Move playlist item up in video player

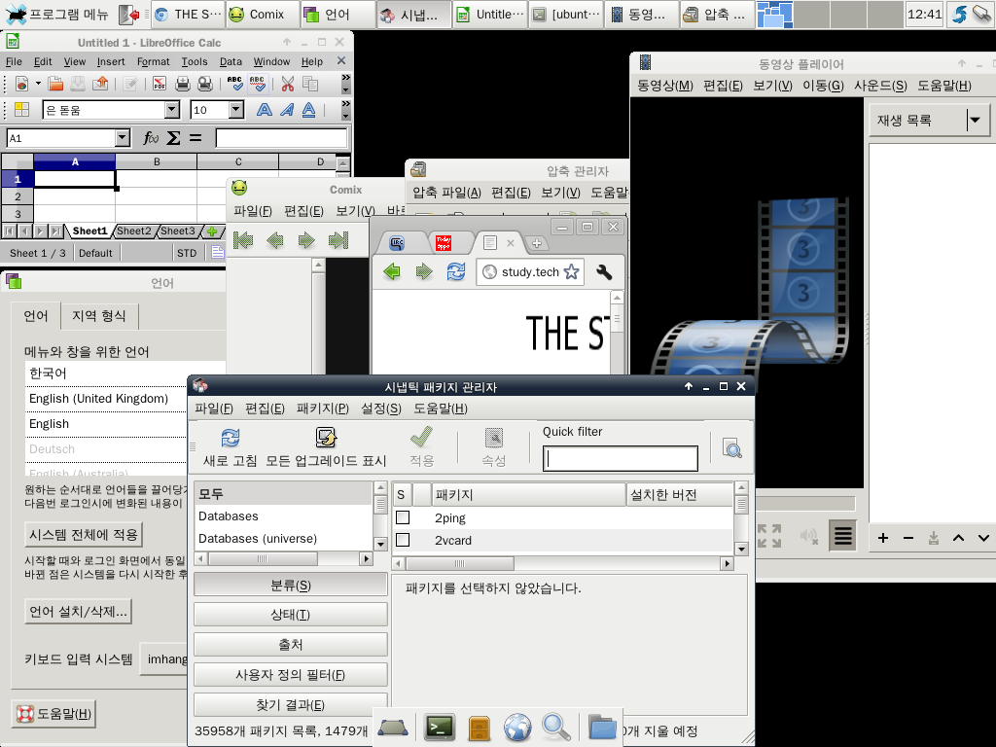pos(958,538)
